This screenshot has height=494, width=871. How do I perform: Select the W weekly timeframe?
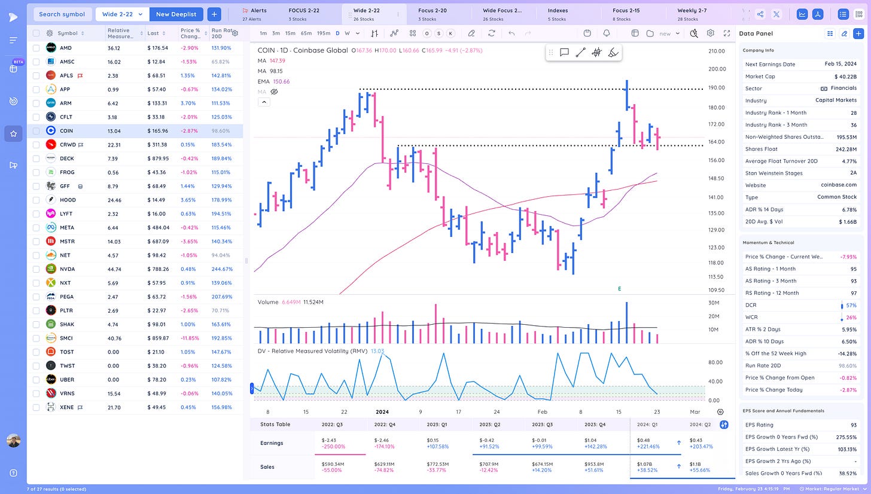[x=347, y=33]
